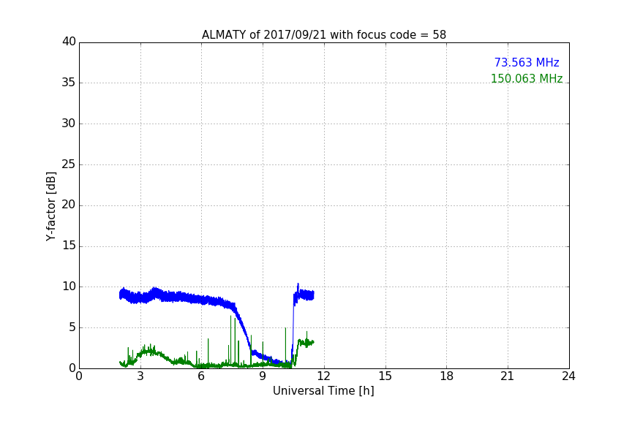Image resolution: width=632 pixels, height=421 pixels.
Task: Click the 'Universal Time [h]' axis label
Action: pyautogui.click(x=323, y=391)
